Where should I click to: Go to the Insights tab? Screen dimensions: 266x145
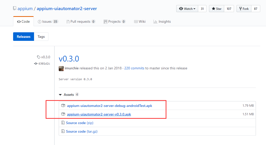(162, 22)
